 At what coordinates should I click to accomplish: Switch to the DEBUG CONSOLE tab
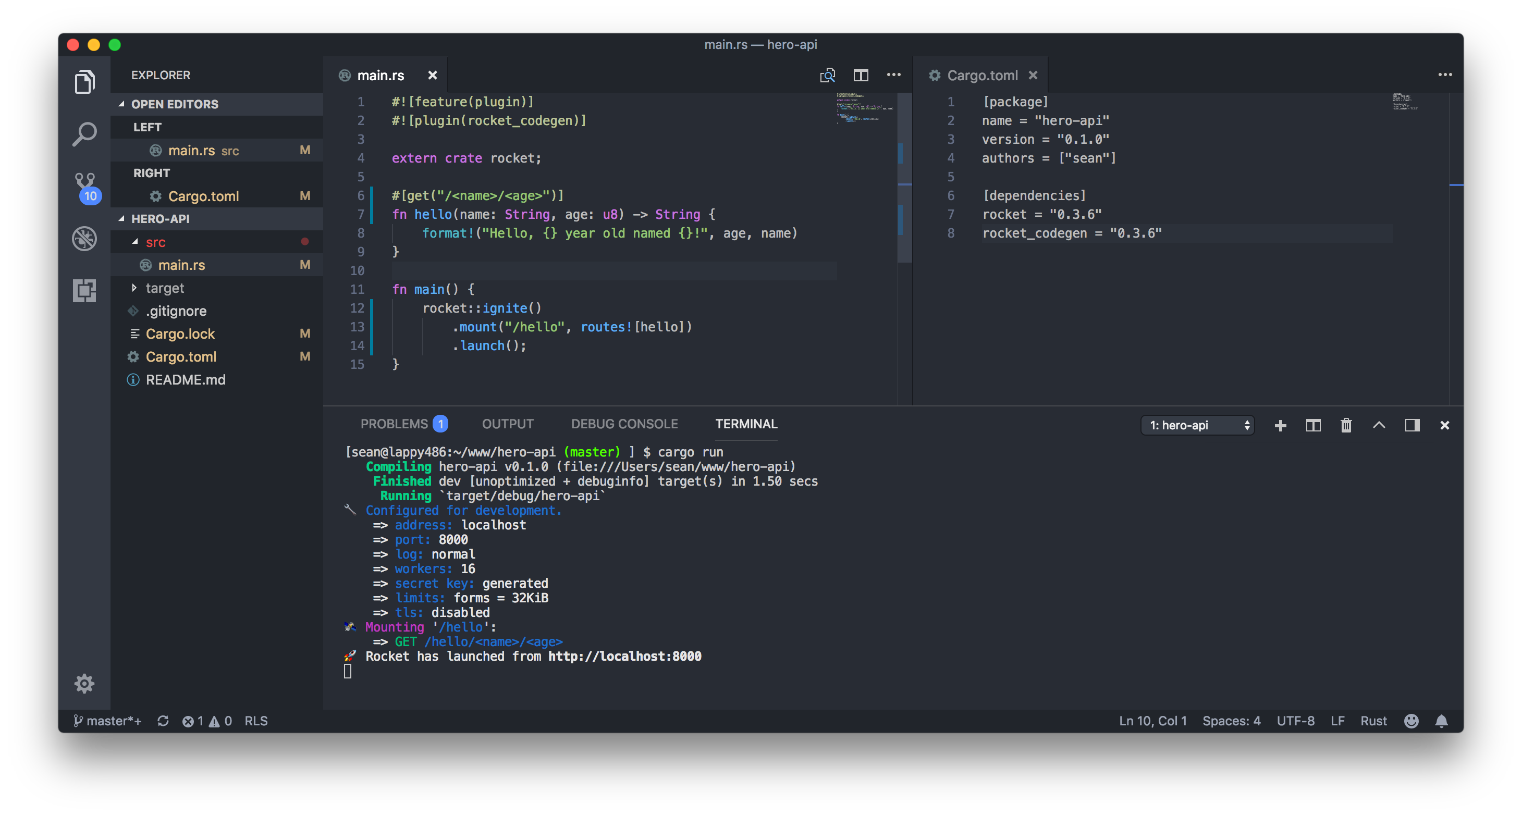coord(624,424)
